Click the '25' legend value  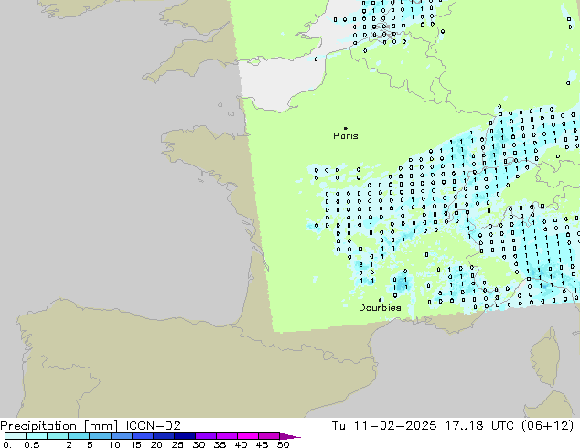(177, 444)
